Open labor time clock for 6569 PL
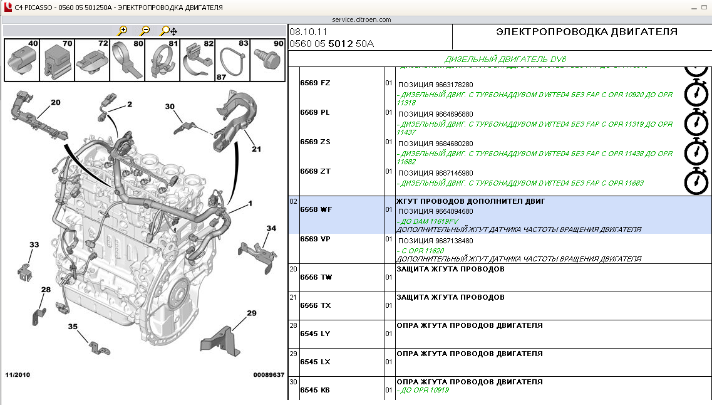Image resolution: width=712 pixels, height=405 pixels. (x=696, y=123)
